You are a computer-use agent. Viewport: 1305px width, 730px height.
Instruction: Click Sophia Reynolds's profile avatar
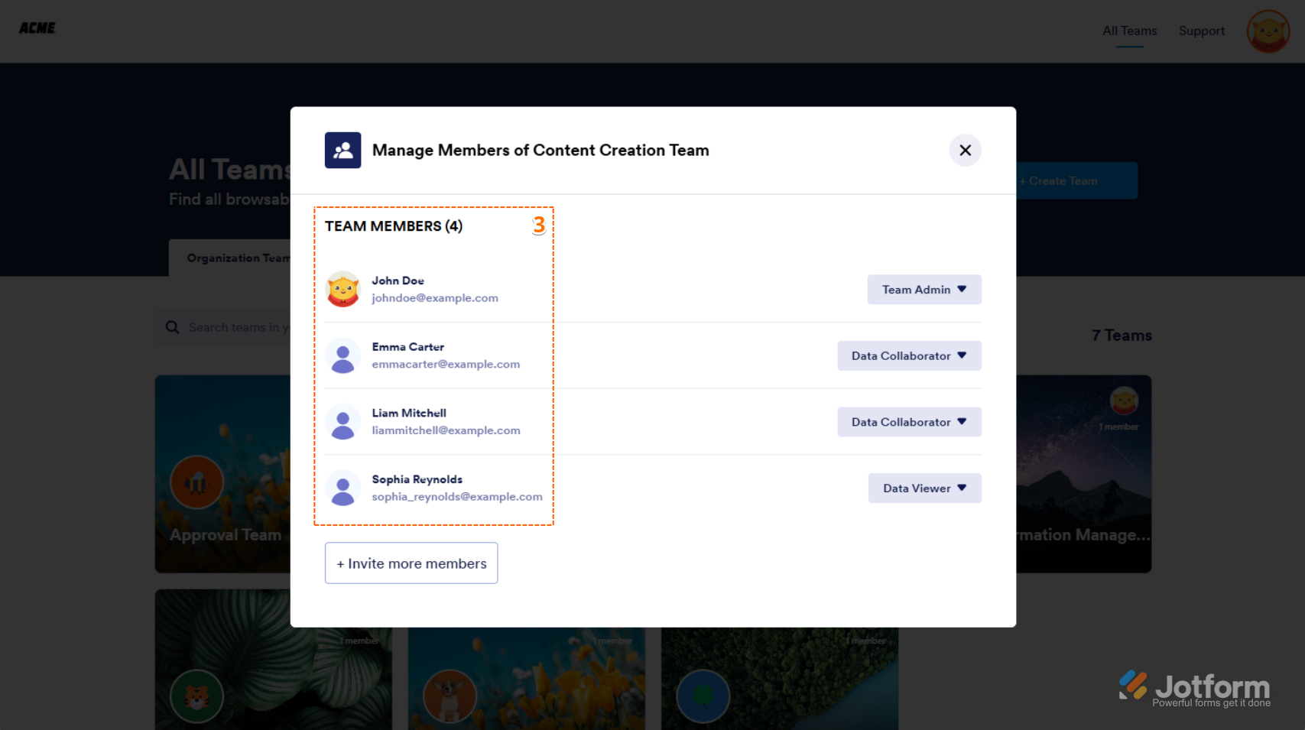point(342,488)
